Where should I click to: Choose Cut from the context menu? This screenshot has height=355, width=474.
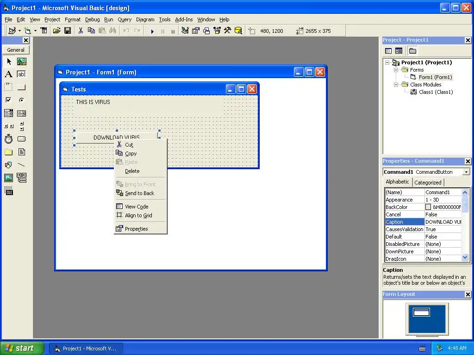(141, 145)
